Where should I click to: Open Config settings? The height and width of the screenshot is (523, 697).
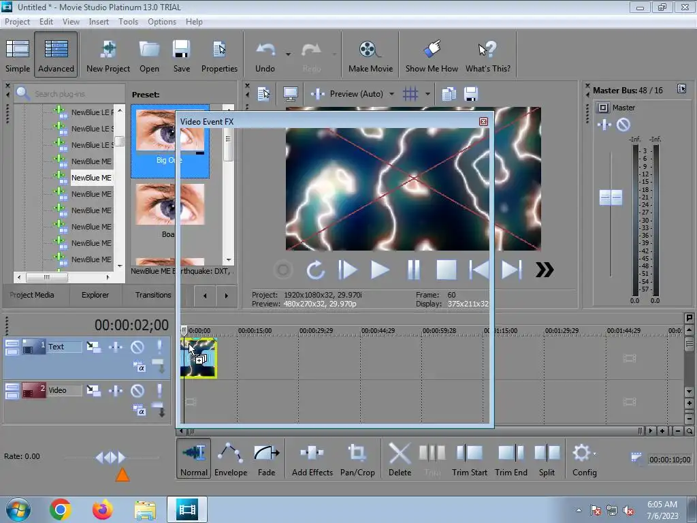[584, 459]
